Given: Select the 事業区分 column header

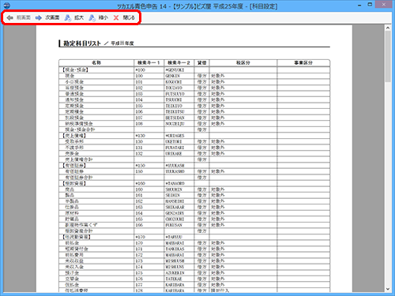Looking at the screenshot, I should [x=303, y=62].
